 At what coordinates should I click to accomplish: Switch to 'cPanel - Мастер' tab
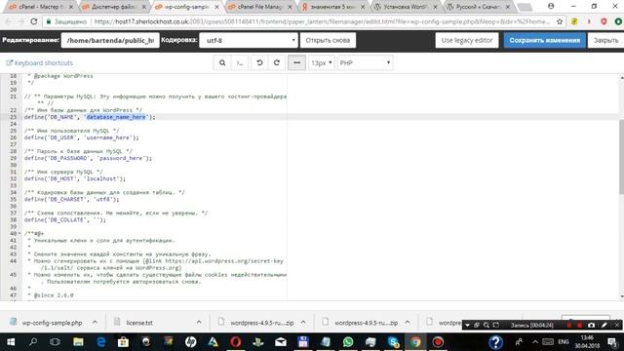click(40, 7)
